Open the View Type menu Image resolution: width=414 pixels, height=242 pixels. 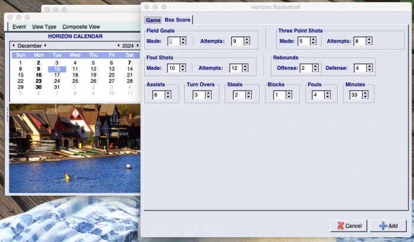pyautogui.click(x=44, y=27)
